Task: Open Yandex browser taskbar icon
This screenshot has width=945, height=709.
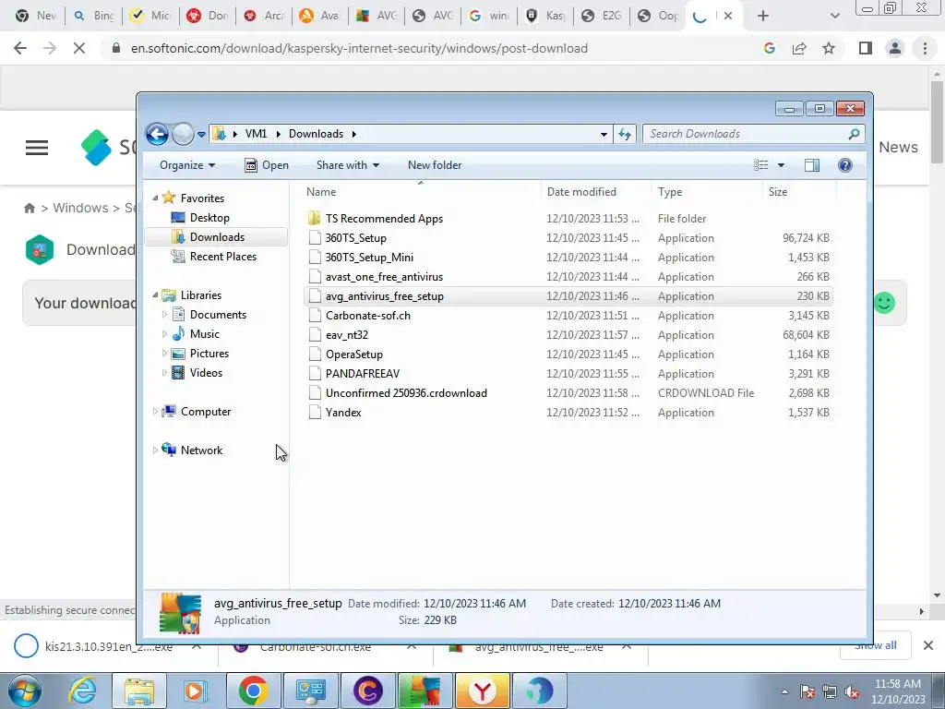Action: click(x=482, y=691)
